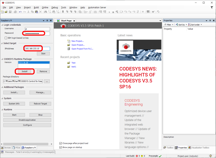This screenshot has width=216, height=158.
Task: Click the New Project link
Action: (77, 41)
